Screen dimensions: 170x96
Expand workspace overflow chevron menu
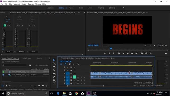(124, 8)
